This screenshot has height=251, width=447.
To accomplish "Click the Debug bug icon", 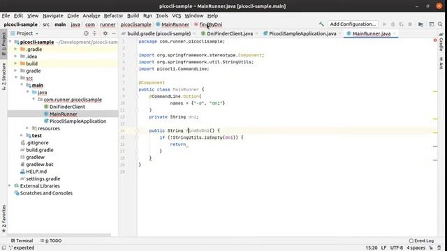I will pyautogui.click(x=393, y=24).
